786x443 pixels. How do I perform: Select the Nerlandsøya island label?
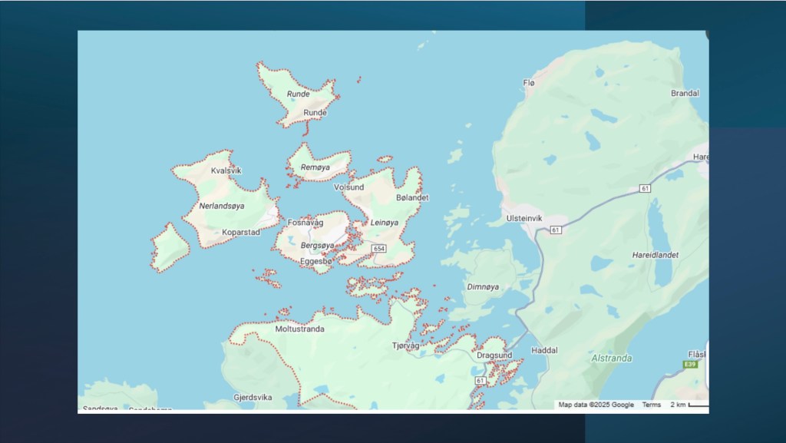click(222, 206)
